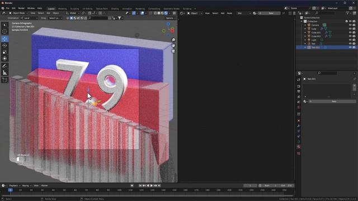Open viewport Options dropdown
358x201 pixels.
pyautogui.click(x=171, y=18)
